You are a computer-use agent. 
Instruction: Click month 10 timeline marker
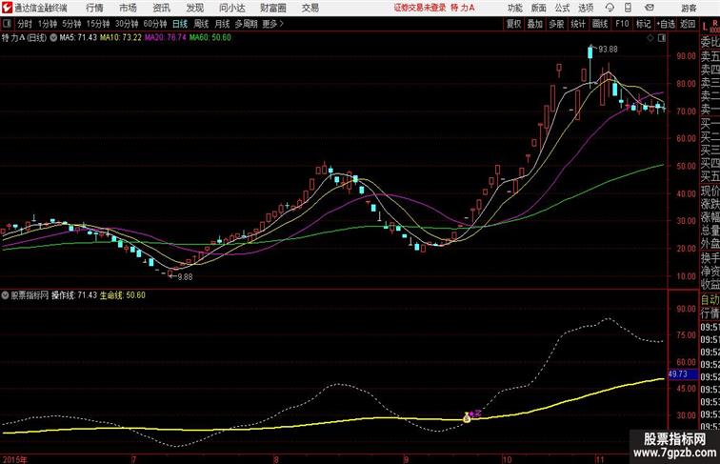[x=507, y=459]
